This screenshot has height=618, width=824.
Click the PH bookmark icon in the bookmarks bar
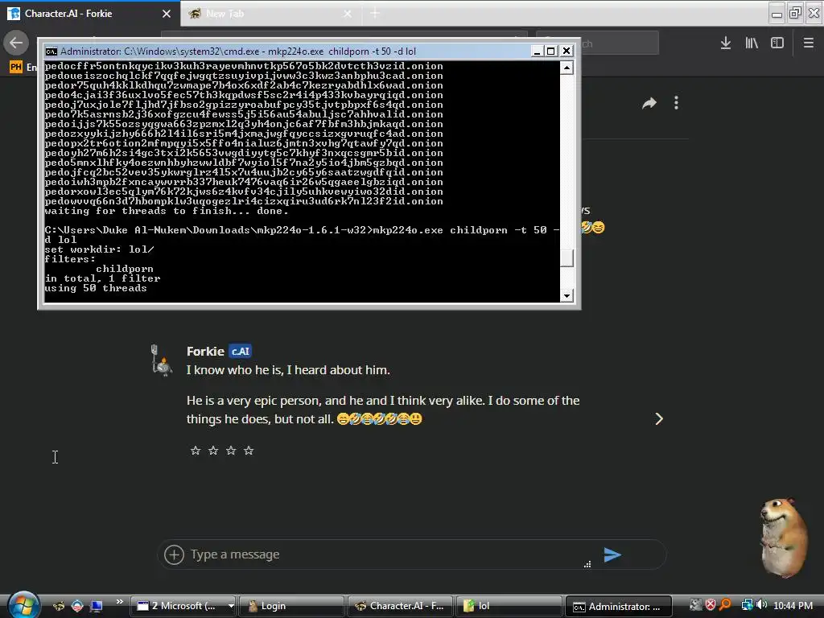tap(16, 67)
